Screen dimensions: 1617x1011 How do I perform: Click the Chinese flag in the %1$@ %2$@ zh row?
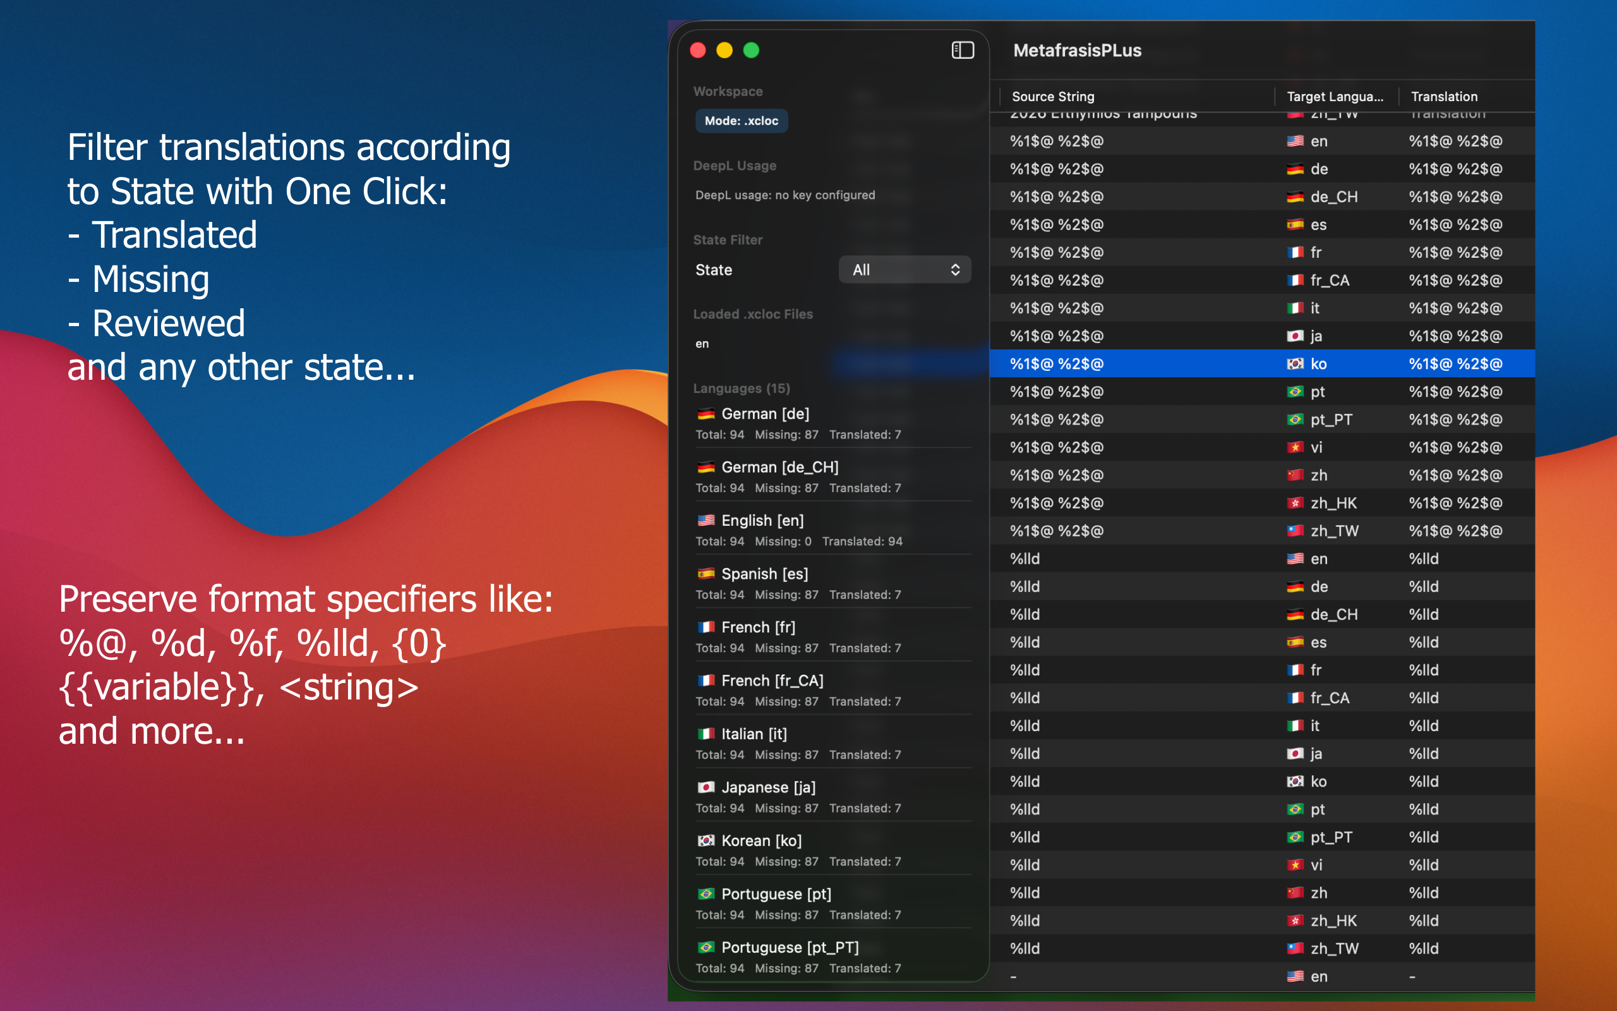1295,475
